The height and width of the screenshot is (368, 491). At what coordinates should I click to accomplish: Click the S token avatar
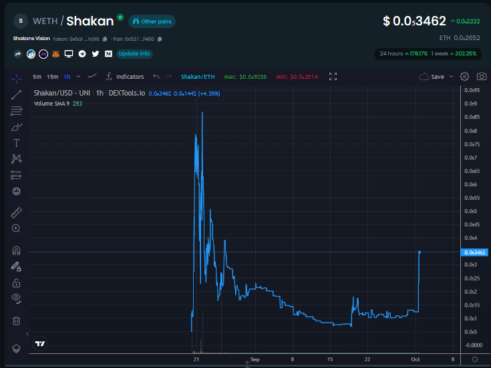pos(21,21)
